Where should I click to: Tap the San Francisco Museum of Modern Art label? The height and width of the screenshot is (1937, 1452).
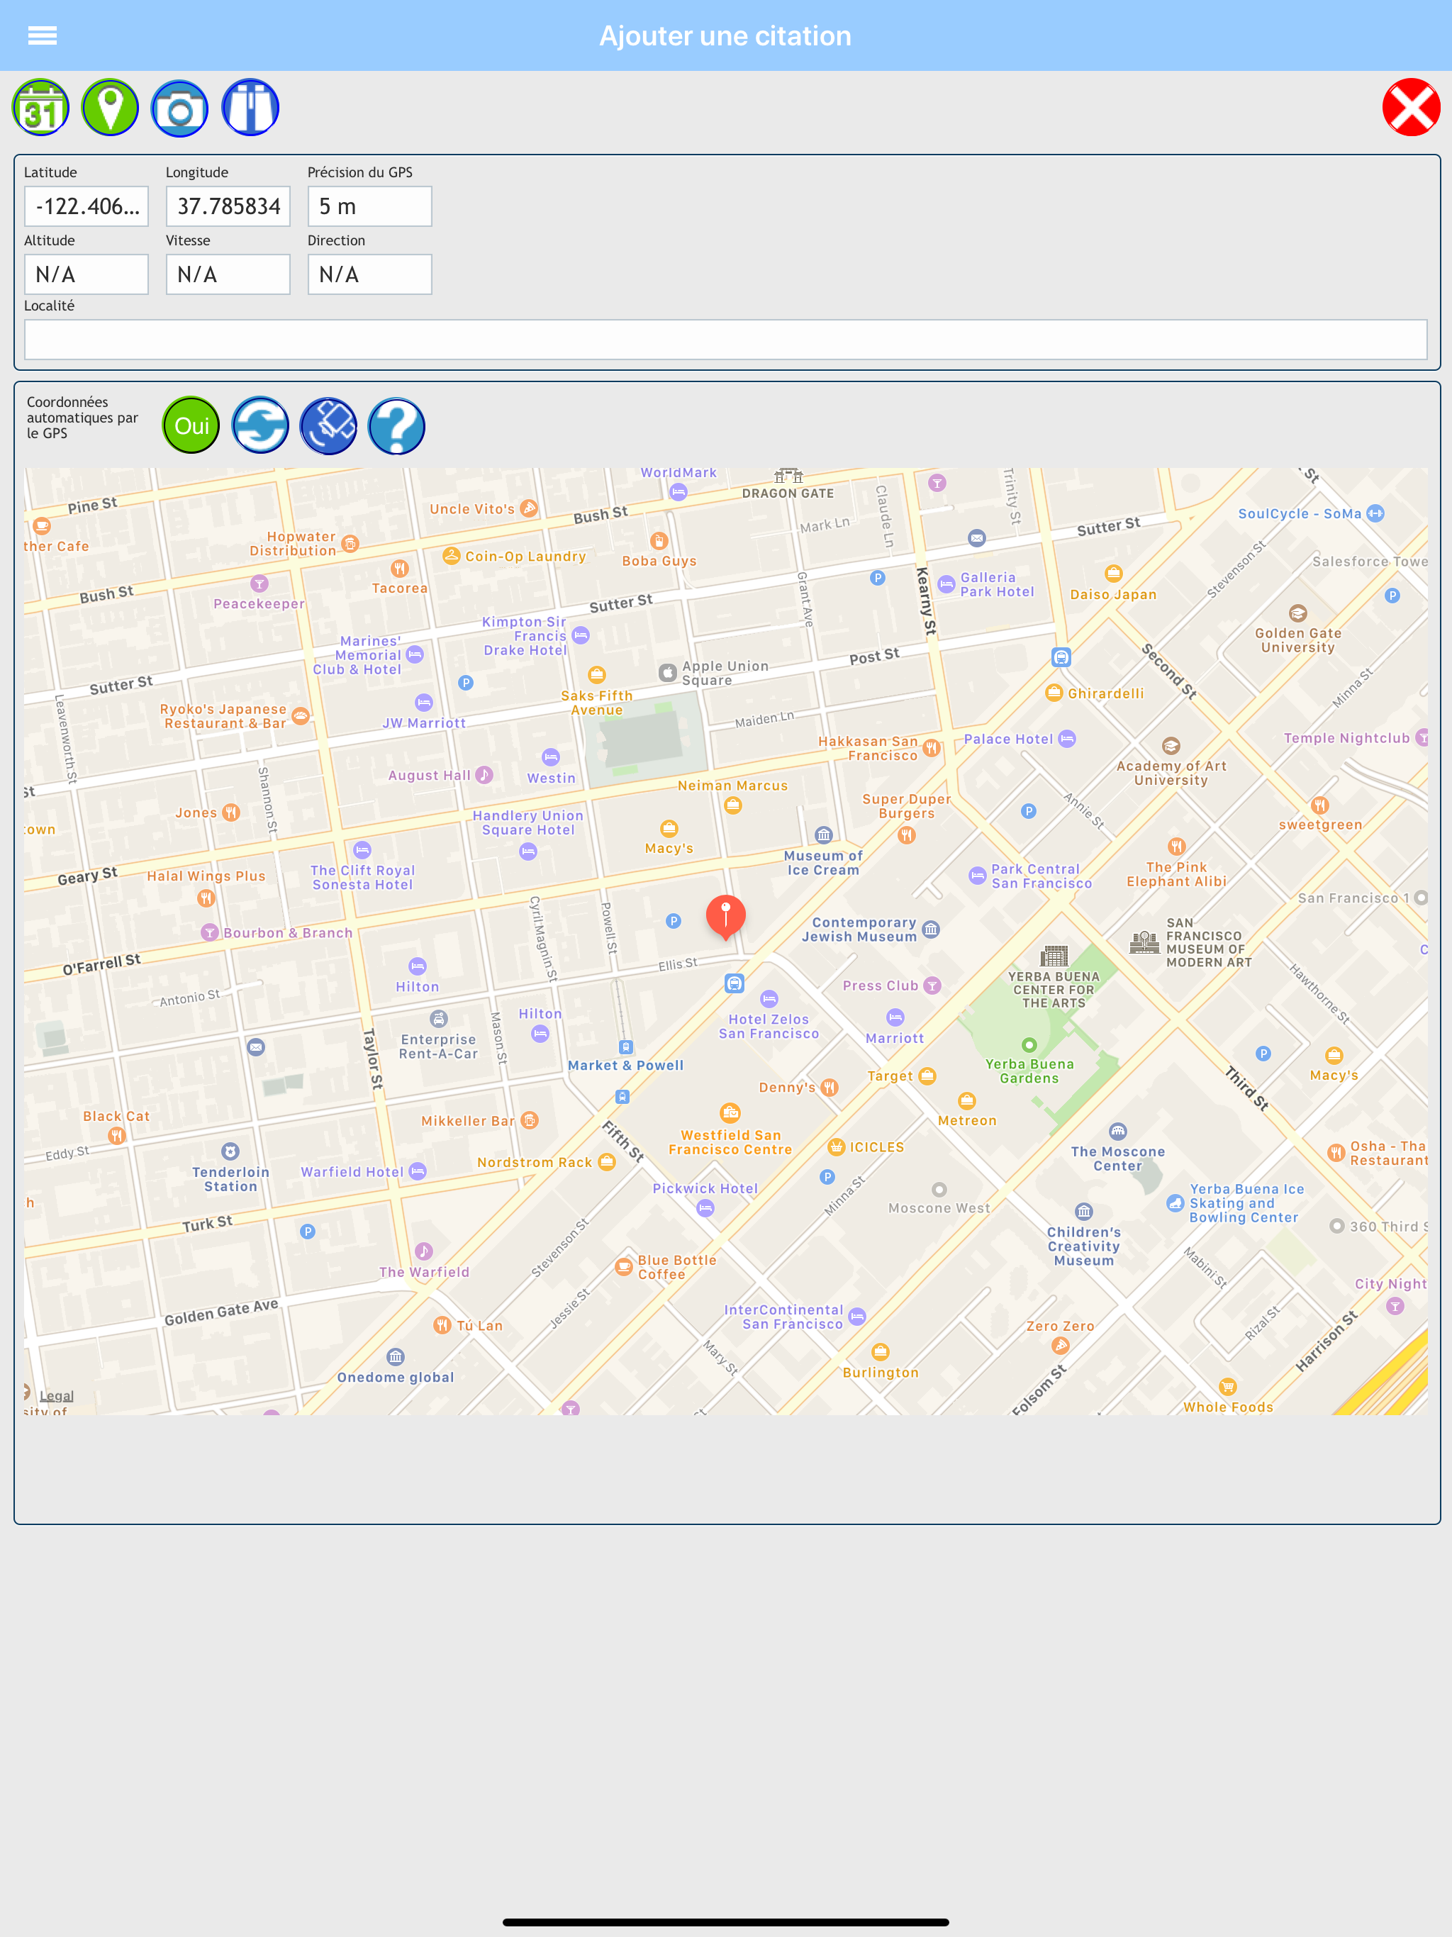click(1209, 942)
